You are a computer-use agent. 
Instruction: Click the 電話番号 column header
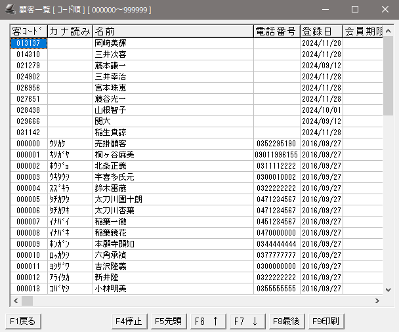(276, 31)
